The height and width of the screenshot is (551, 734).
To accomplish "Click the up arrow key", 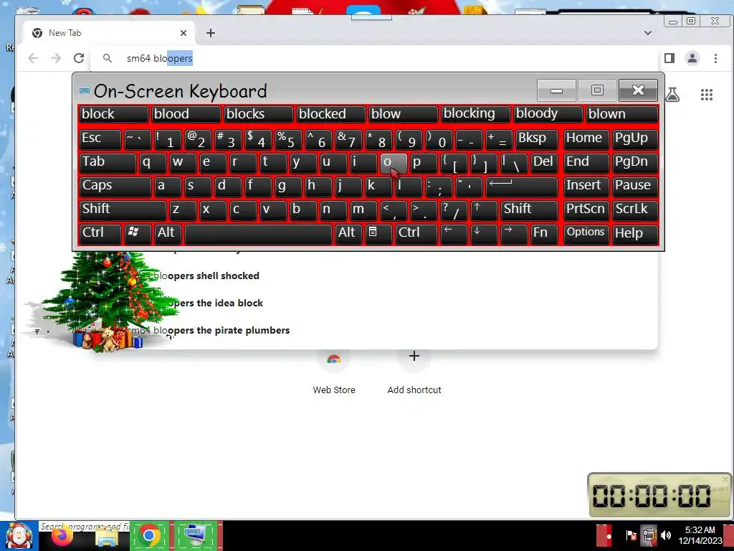I will (484, 209).
